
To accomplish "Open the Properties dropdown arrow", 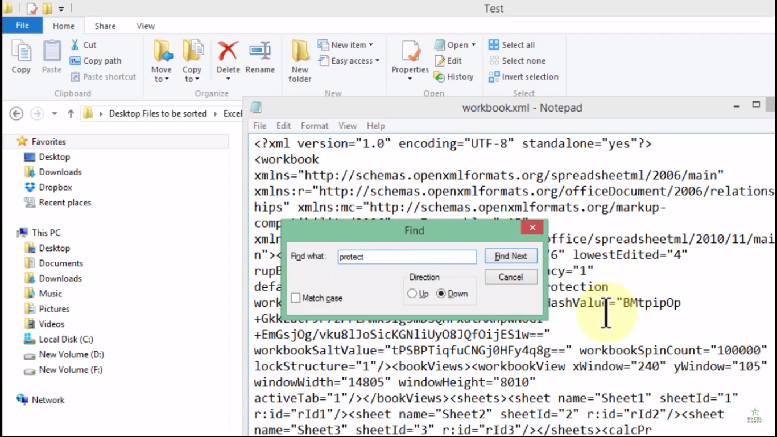I will click(410, 79).
